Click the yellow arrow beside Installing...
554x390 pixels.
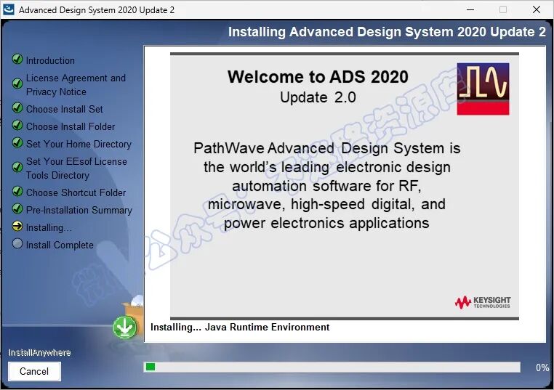point(17,227)
